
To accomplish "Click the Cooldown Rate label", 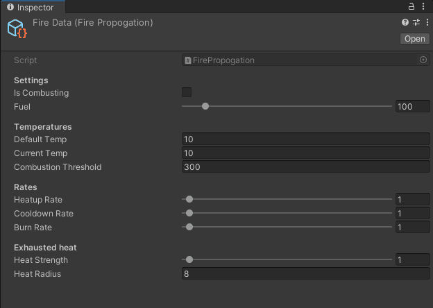I will pyautogui.click(x=44, y=214).
